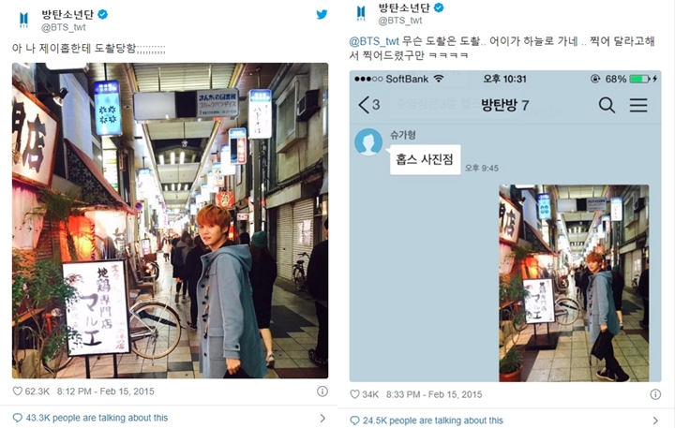Like the right tweet showing 34K hearts
The image size is (675, 428).
(354, 394)
